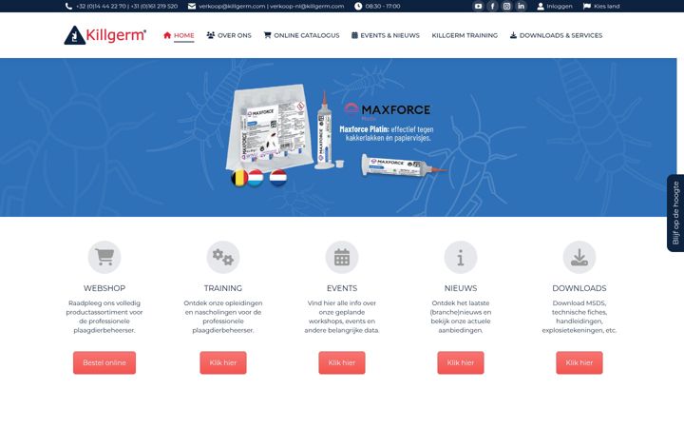Open the Kies land selector
This screenshot has width=684, height=428.
click(606, 6)
